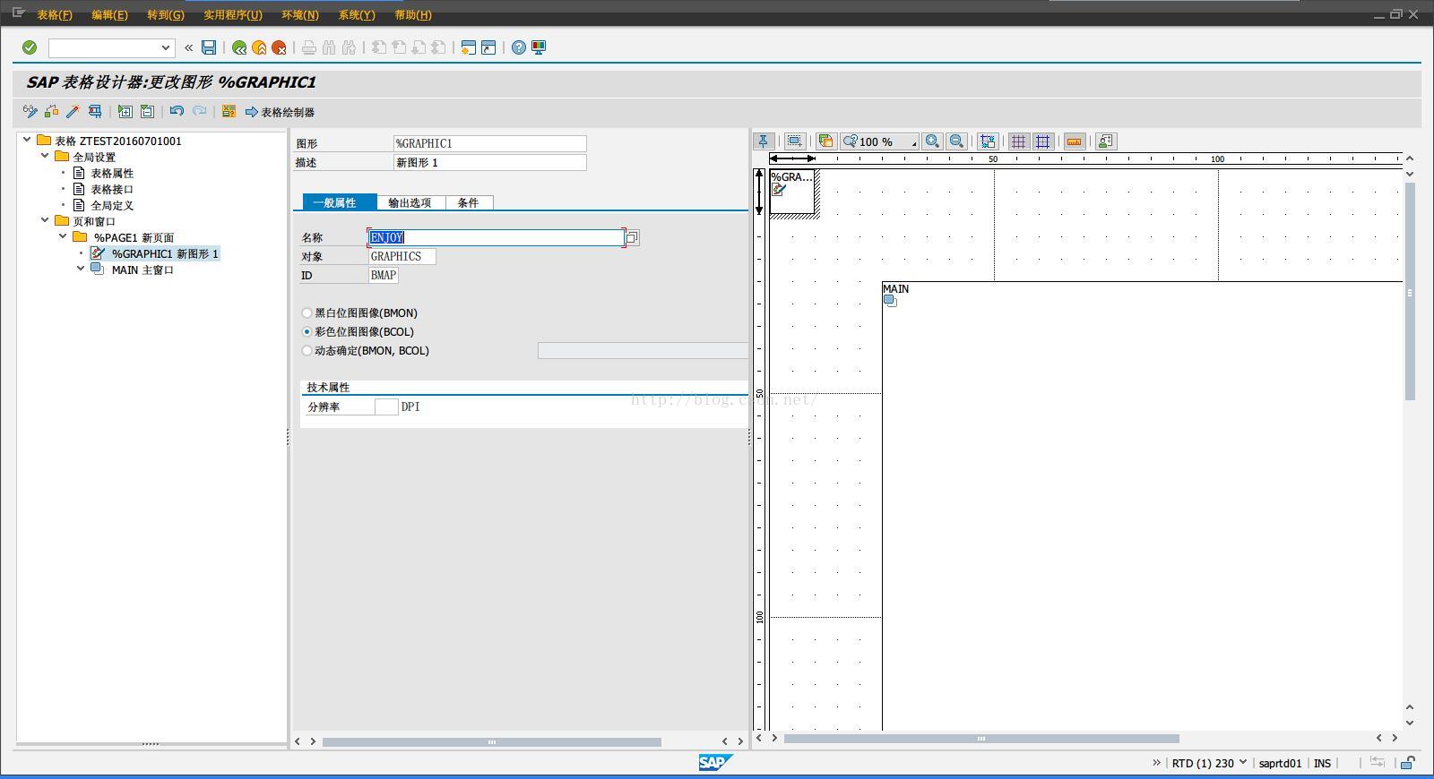Click the Form Painter horizontal scrollbar

click(x=981, y=739)
